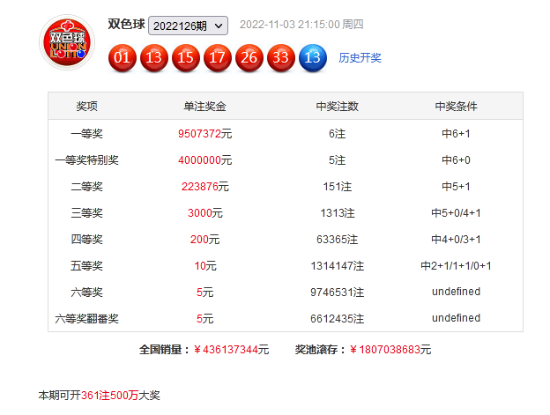Image resolution: width=550 pixels, height=415 pixels.
Task: Click the 三等奖 row label
Action: point(86,213)
